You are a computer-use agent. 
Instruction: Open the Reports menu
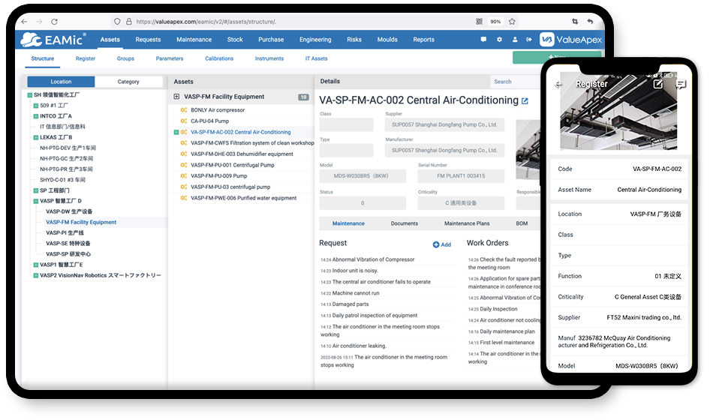click(x=424, y=40)
